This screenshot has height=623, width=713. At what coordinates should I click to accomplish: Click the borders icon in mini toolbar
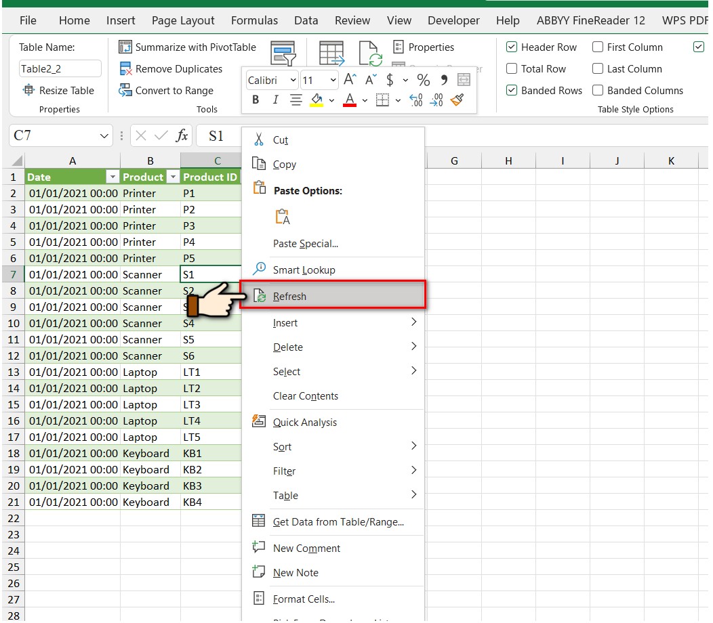click(x=382, y=100)
